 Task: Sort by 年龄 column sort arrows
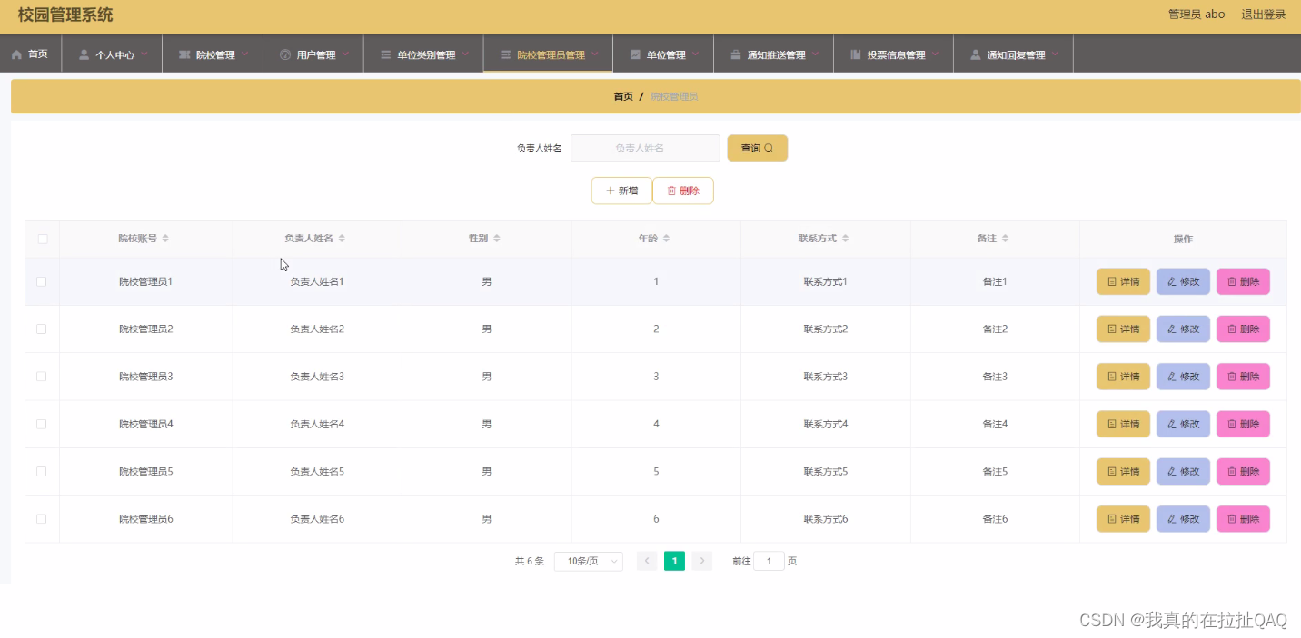pyautogui.click(x=666, y=239)
